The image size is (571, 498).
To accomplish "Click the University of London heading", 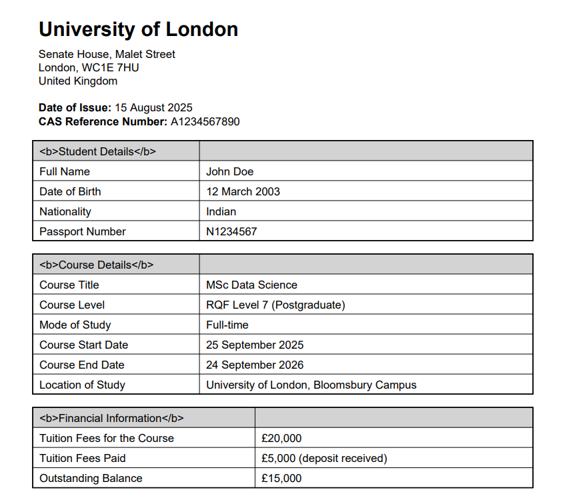I will (x=138, y=29).
